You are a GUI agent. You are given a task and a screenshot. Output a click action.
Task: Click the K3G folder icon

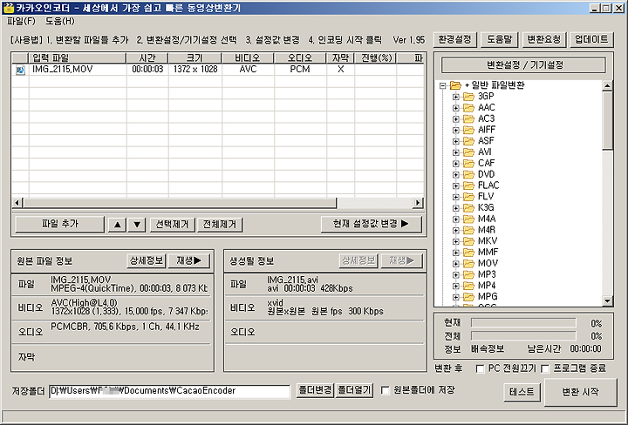(x=468, y=208)
